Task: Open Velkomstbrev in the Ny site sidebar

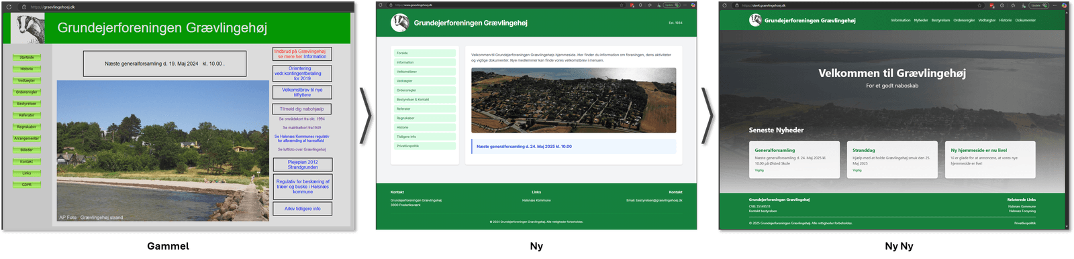Action: pos(424,72)
